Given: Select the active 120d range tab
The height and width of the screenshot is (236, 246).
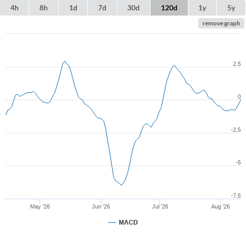Looking at the screenshot, I should pos(169,8).
